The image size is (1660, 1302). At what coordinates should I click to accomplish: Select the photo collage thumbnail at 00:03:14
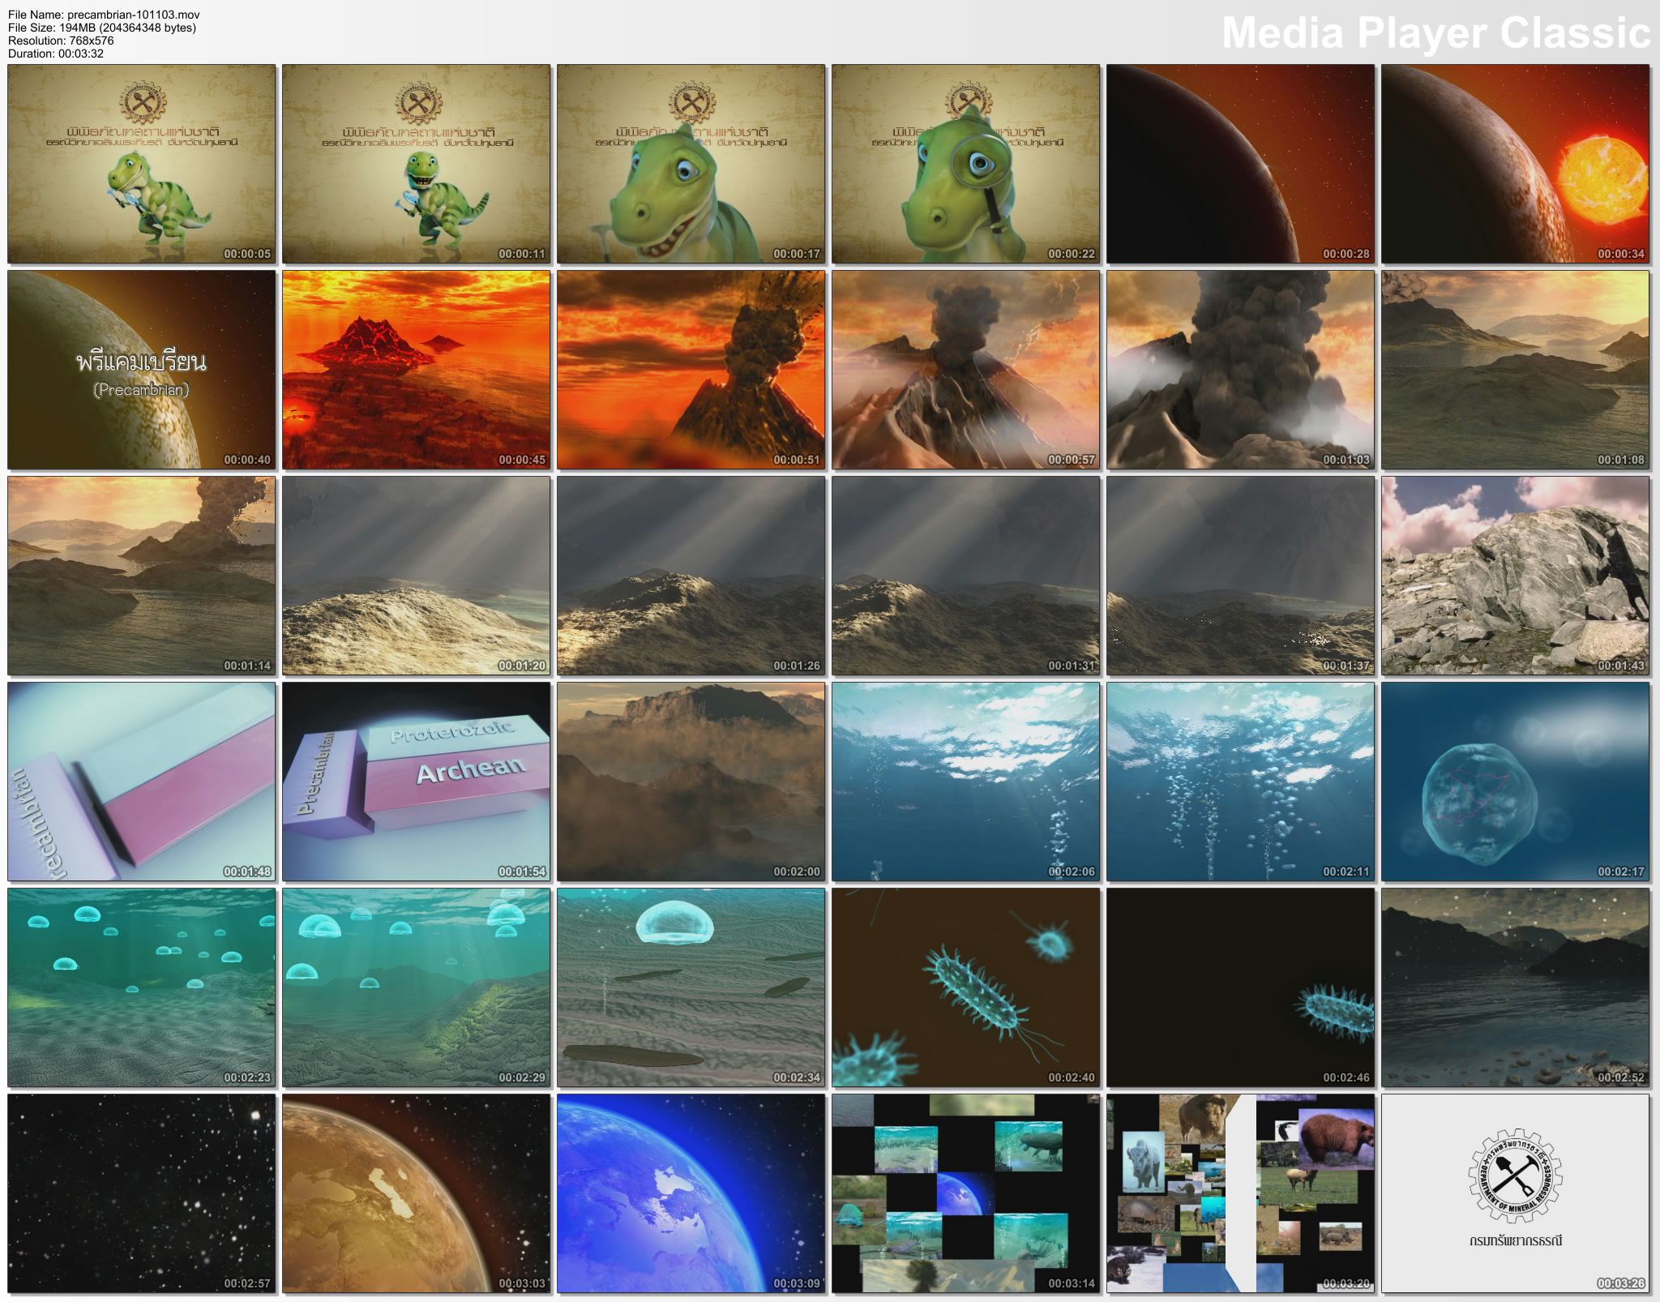(966, 1193)
